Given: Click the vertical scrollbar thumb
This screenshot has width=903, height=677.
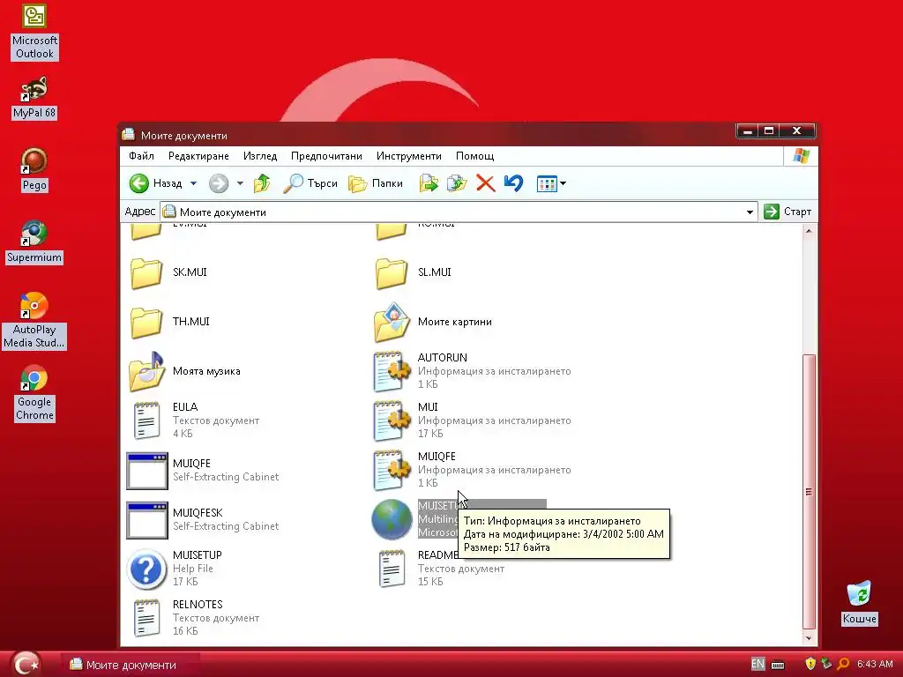Looking at the screenshot, I should click(809, 492).
